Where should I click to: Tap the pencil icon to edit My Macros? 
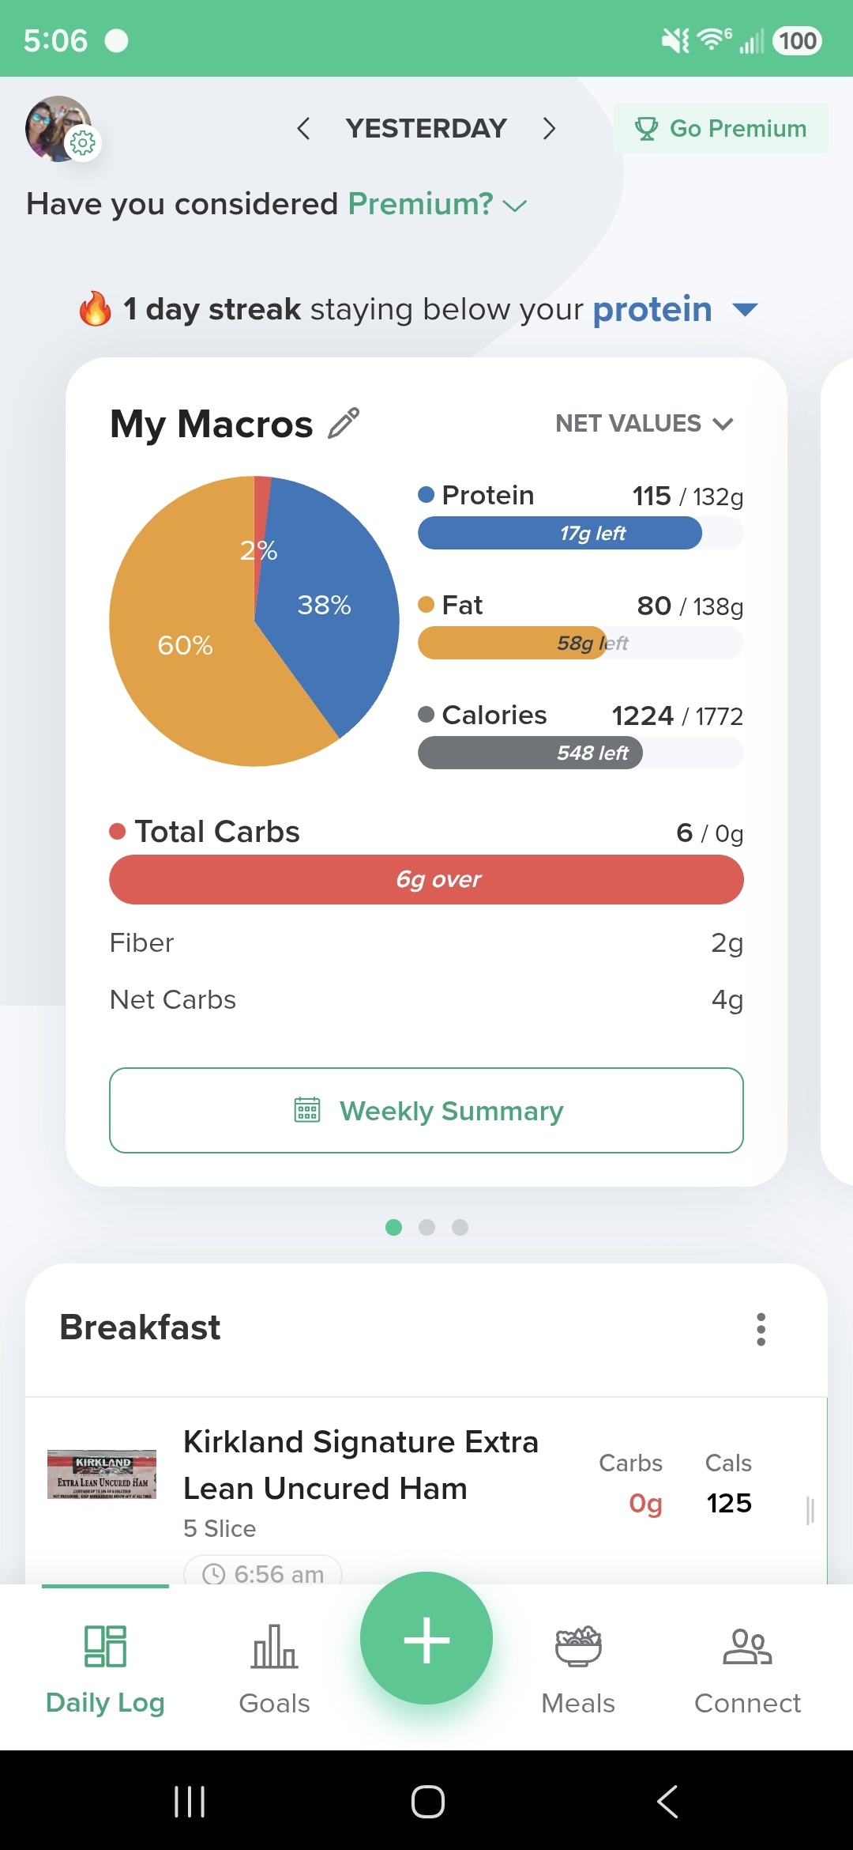pyautogui.click(x=344, y=423)
